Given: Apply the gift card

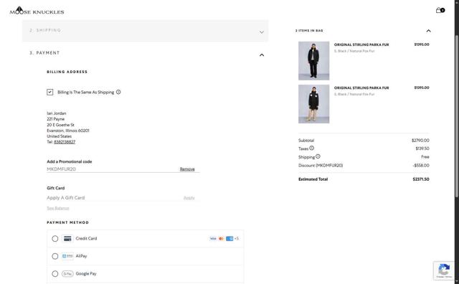Looking at the screenshot, I should (189, 198).
